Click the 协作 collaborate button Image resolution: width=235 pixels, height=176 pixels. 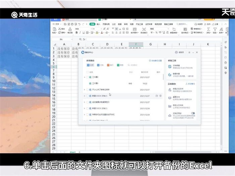[x=207, y=24]
